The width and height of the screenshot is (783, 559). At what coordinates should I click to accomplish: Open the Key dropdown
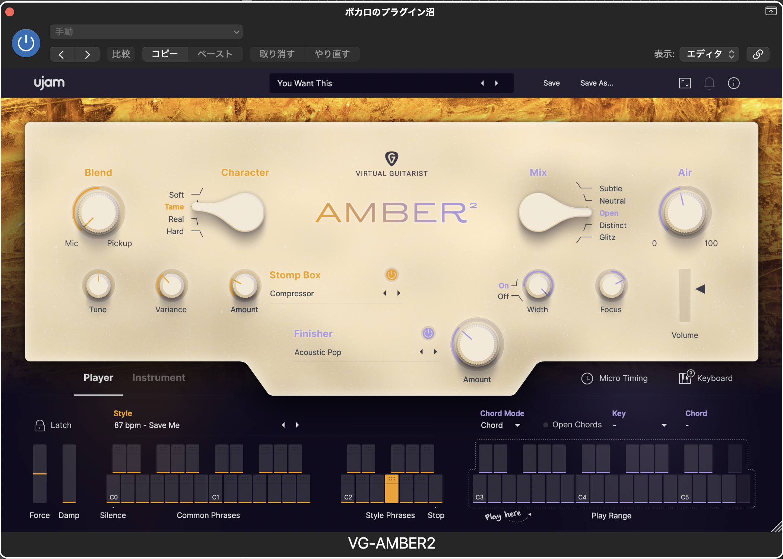640,425
